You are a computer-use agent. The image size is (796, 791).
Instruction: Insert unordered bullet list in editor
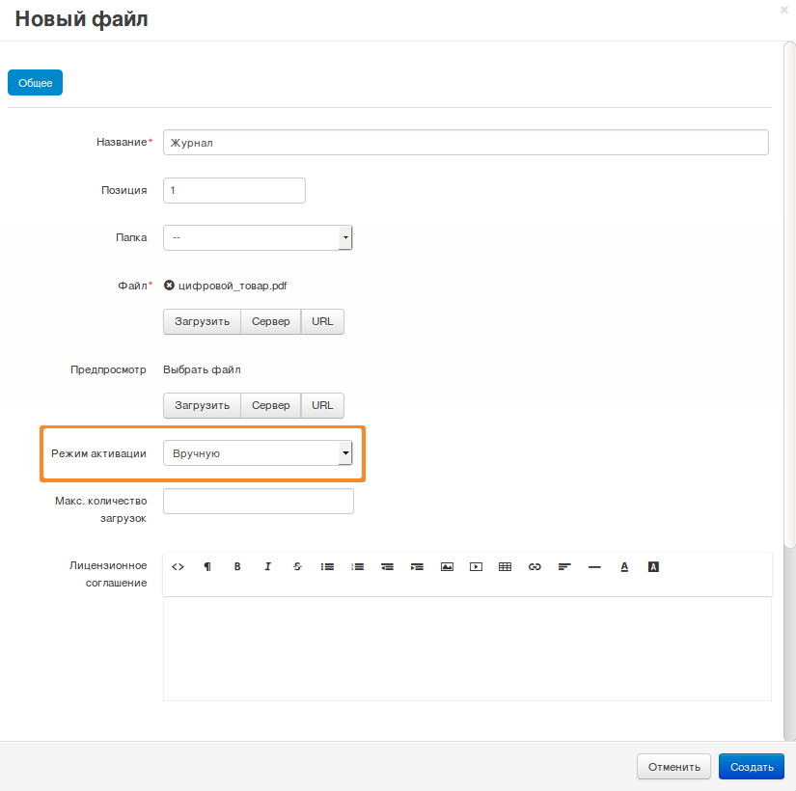click(327, 567)
